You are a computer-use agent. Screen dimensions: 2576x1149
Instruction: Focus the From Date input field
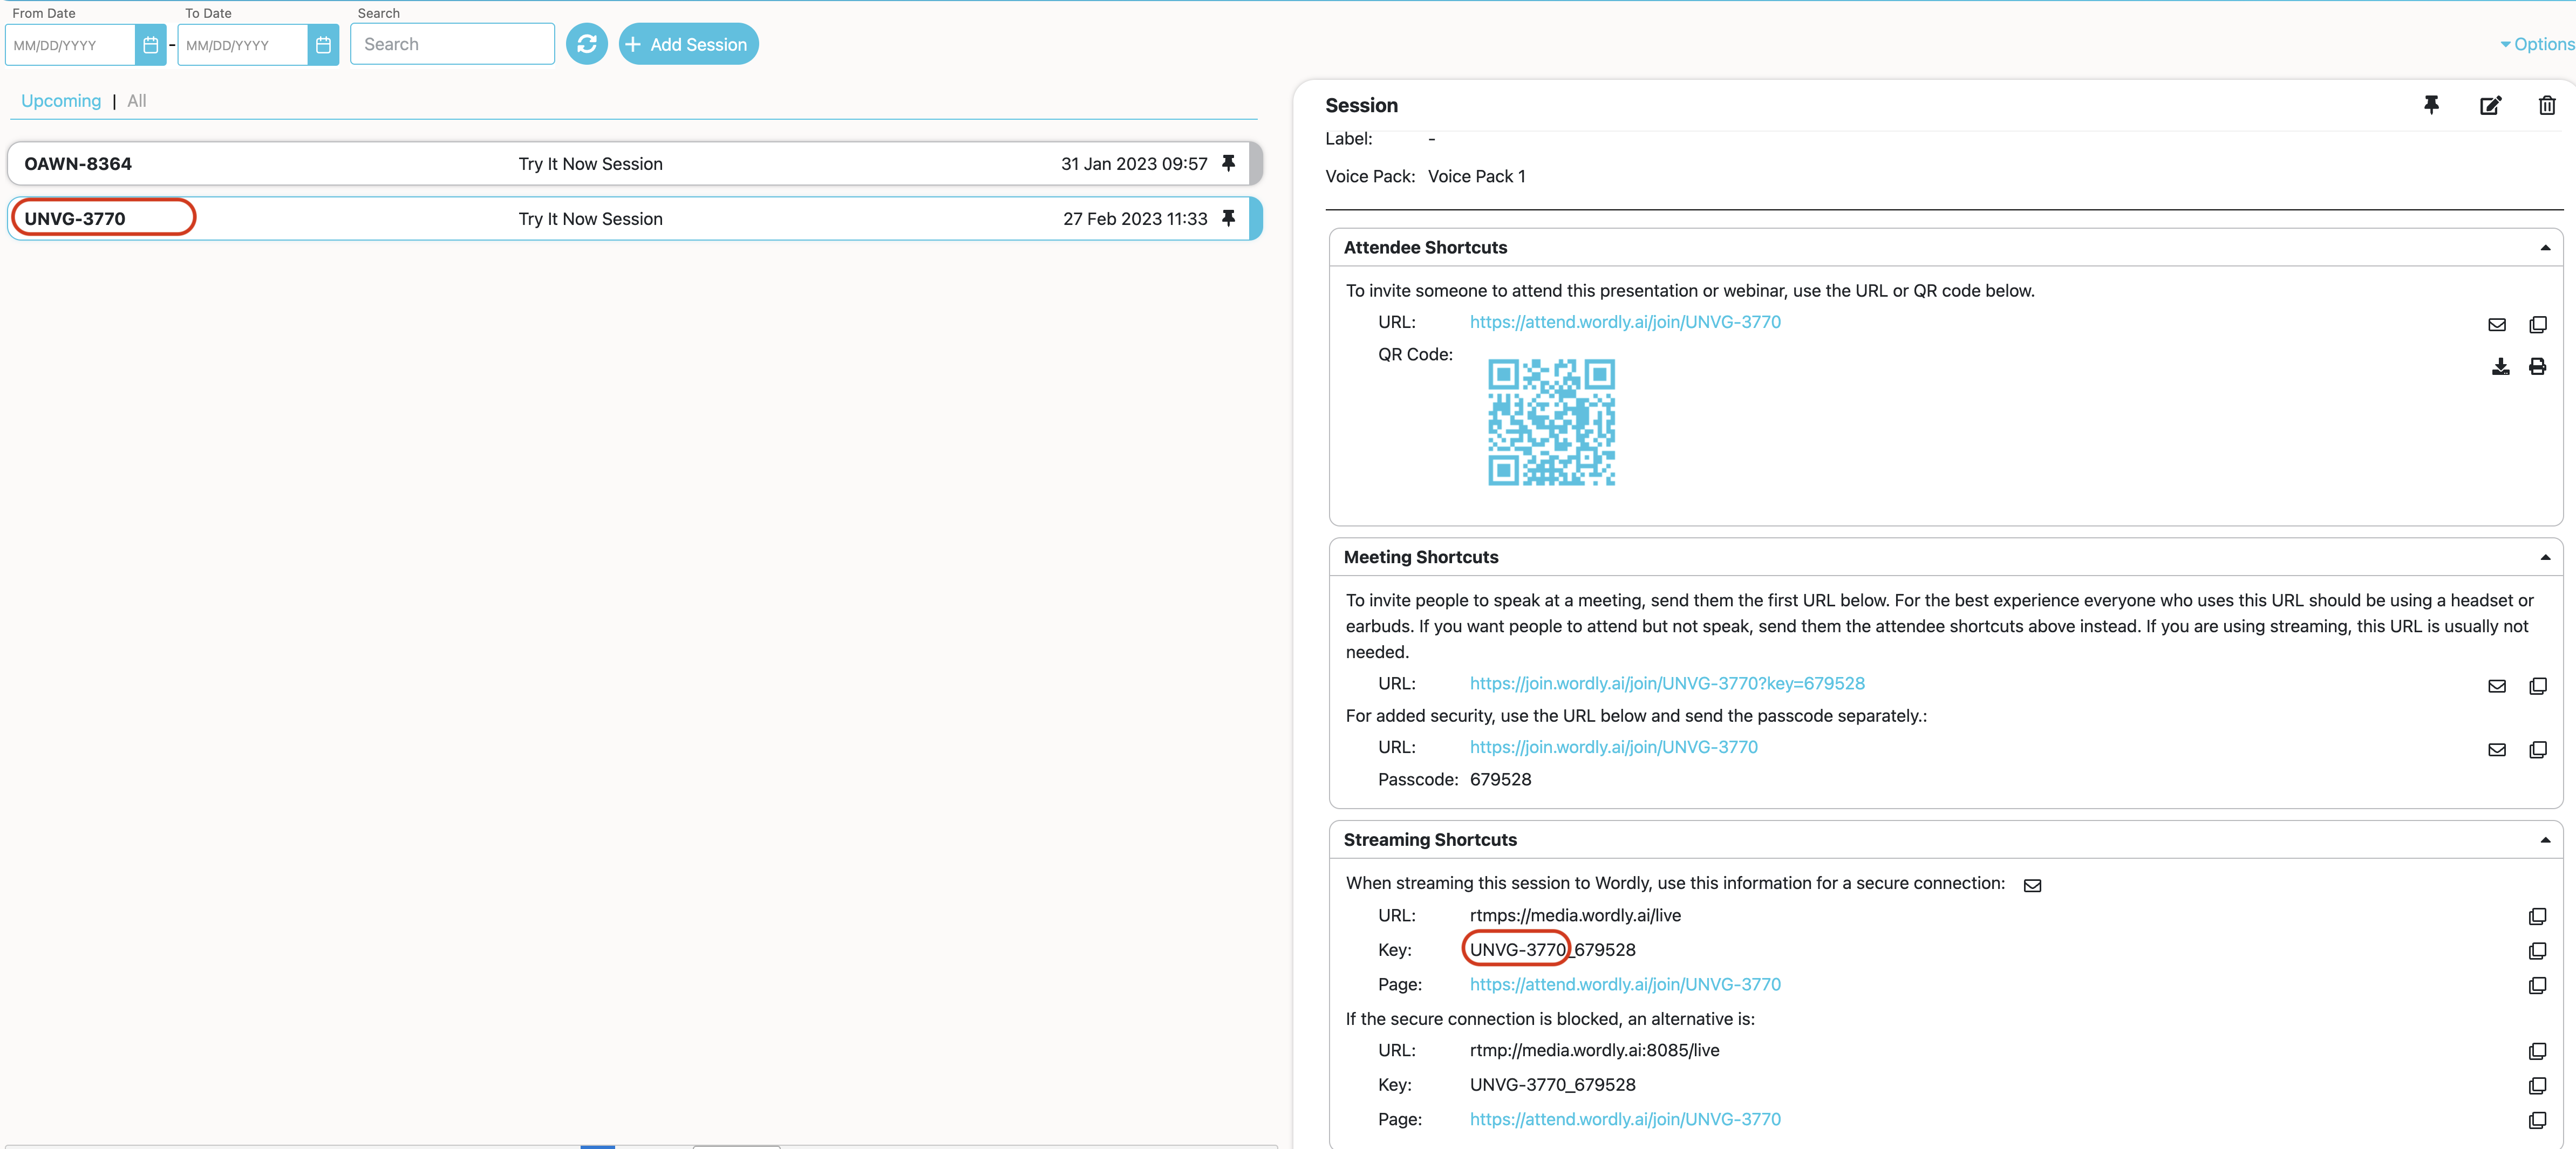71,45
